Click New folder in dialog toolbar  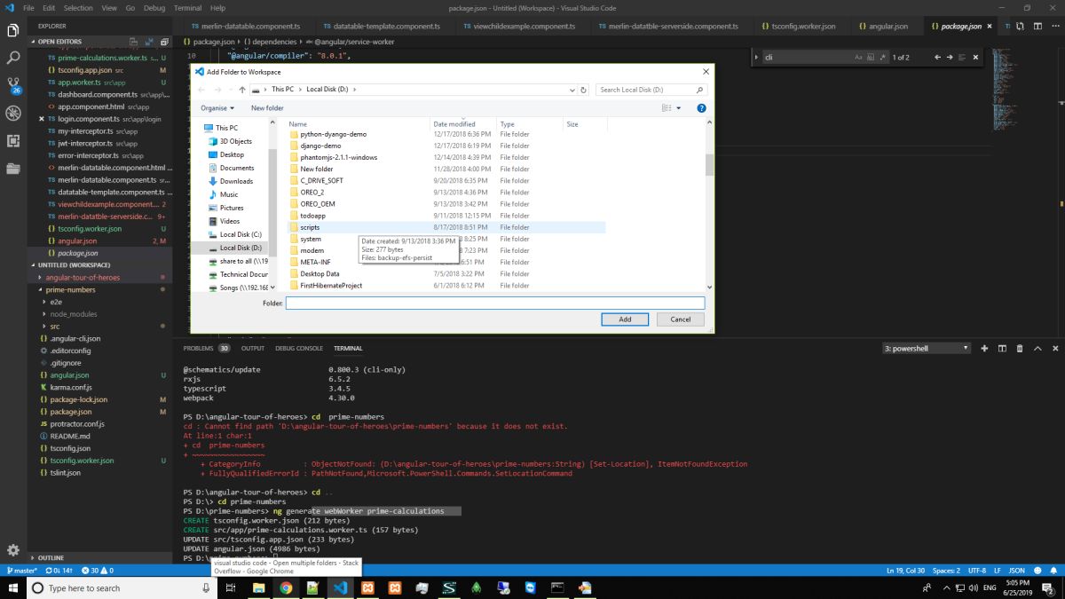pyautogui.click(x=267, y=108)
